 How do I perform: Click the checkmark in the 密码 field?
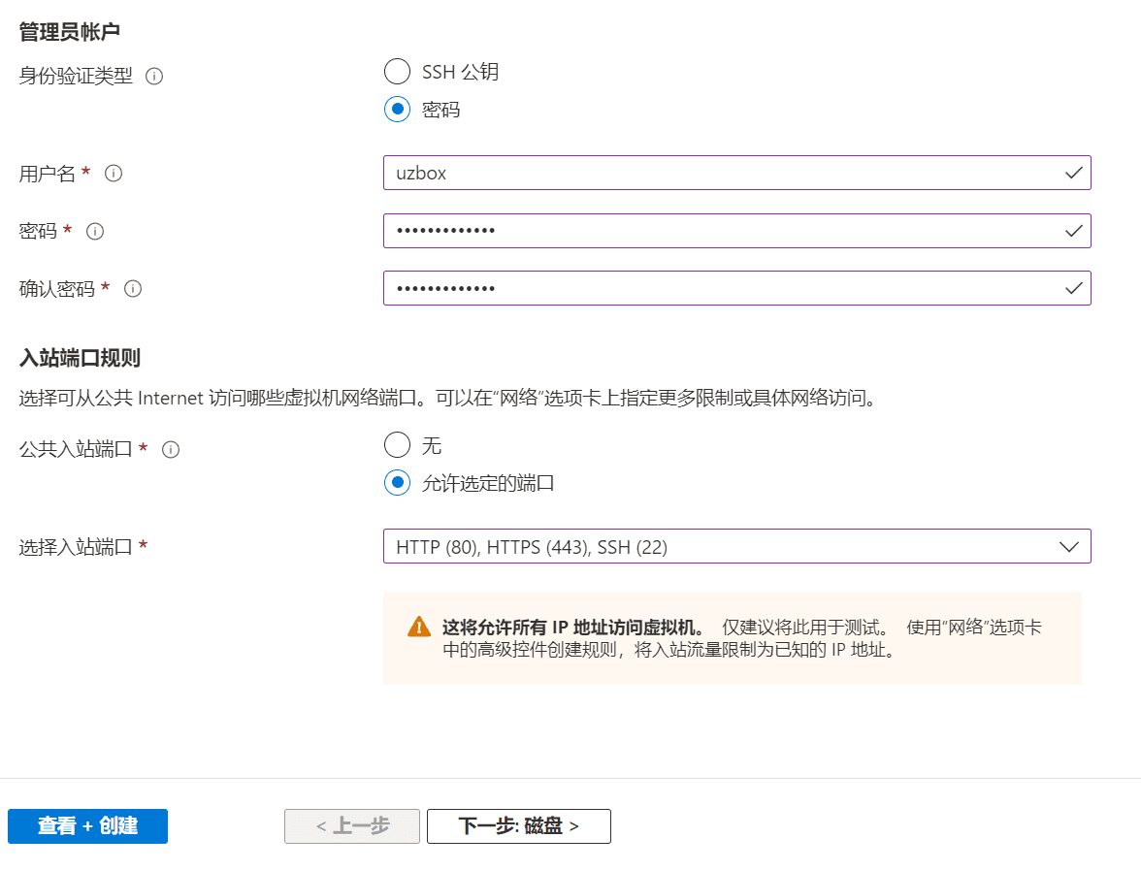[x=1074, y=231]
